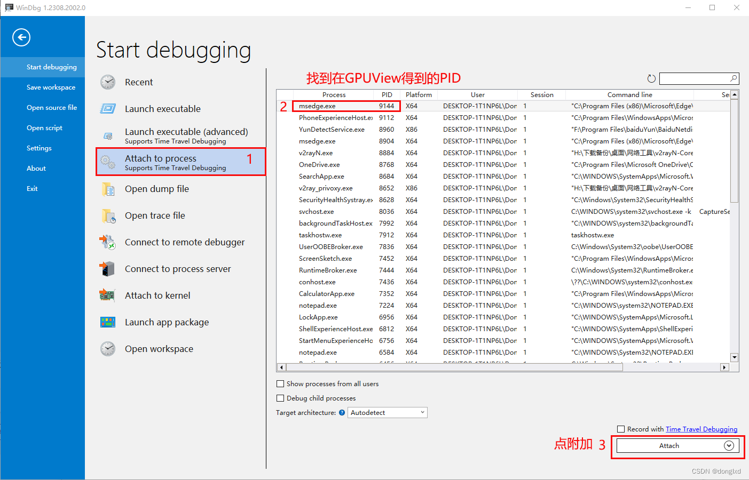
Task: Enable Show processes from all users
Action: [x=280, y=384]
